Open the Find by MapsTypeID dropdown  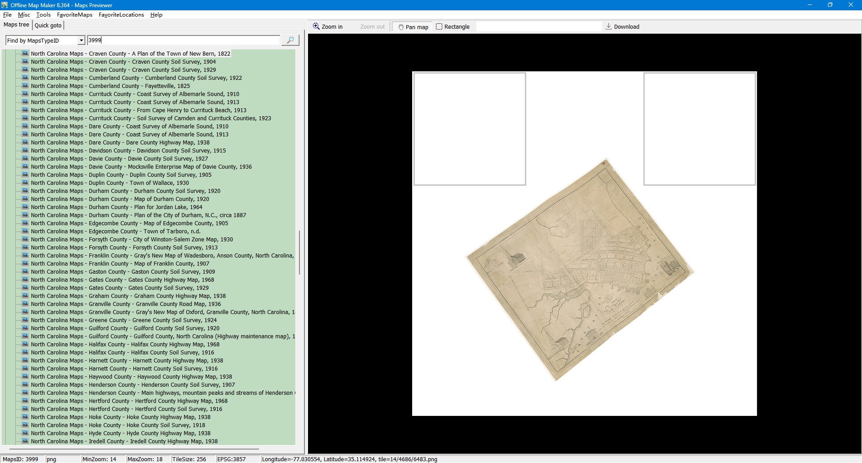[81, 40]
